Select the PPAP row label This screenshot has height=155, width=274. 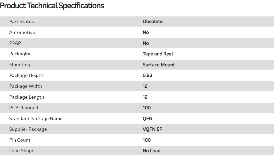[15, 43]
